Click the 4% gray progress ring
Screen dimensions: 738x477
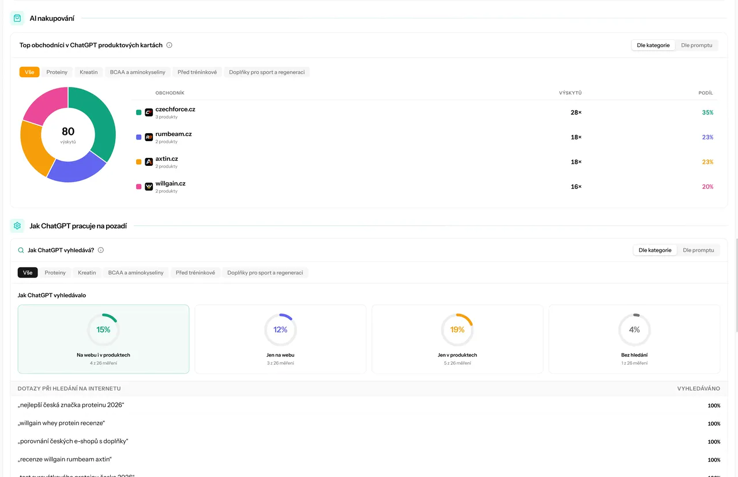point(634,330)
